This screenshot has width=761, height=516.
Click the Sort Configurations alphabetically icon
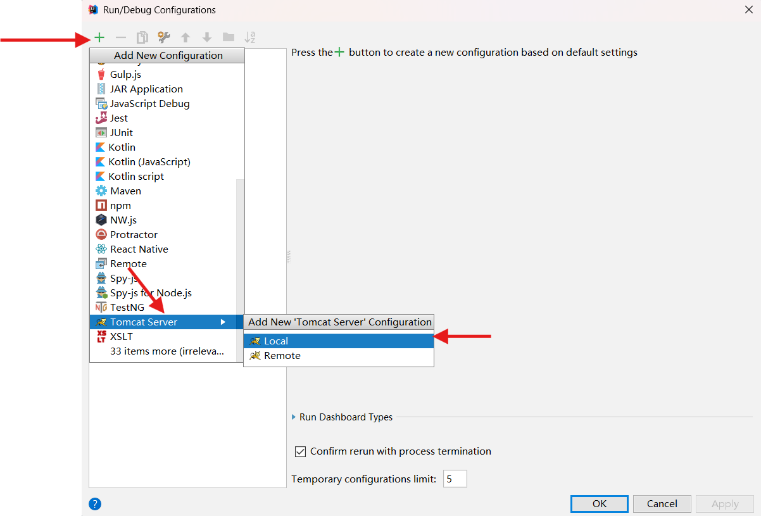coord(250,37)
